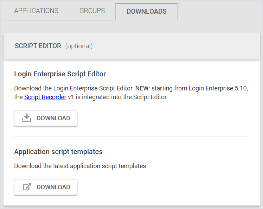Viewport: 263px width, 209px height.
Task: Click the external-link icon for script templates
Action: coord(27,187)
